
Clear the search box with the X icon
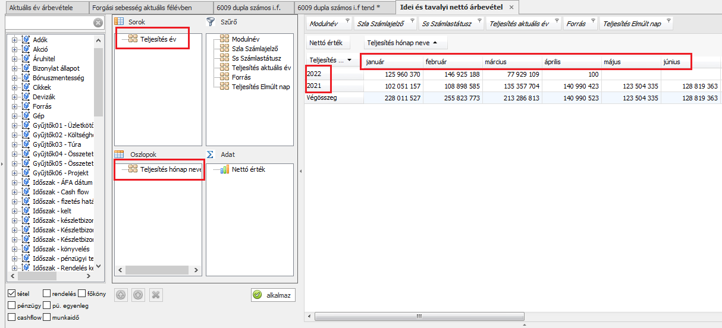(x=98, y=23)
